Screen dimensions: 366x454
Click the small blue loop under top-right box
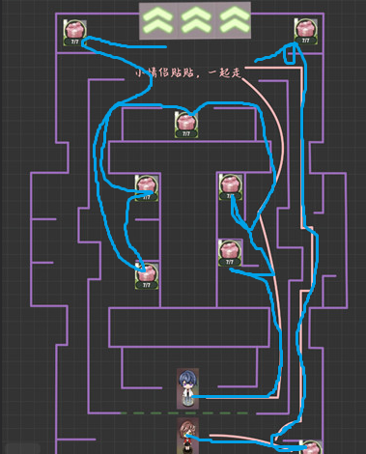(290, 54)
